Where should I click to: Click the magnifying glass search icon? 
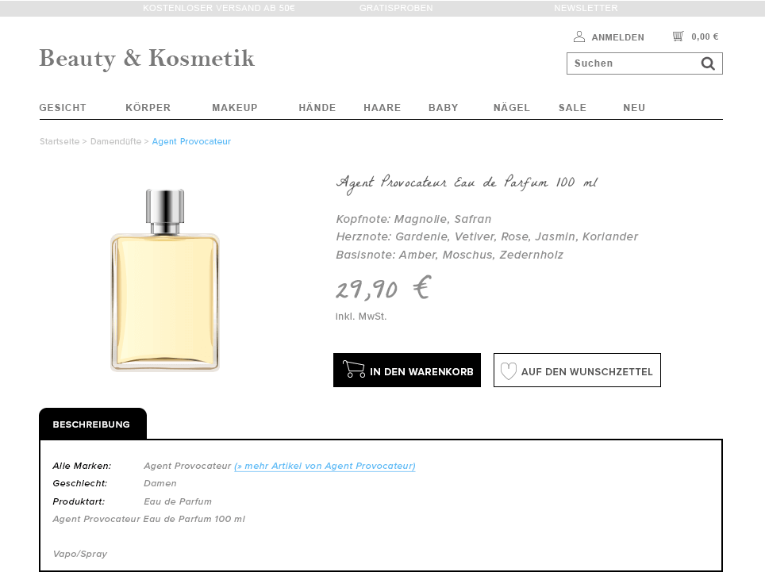pos(708,63)
